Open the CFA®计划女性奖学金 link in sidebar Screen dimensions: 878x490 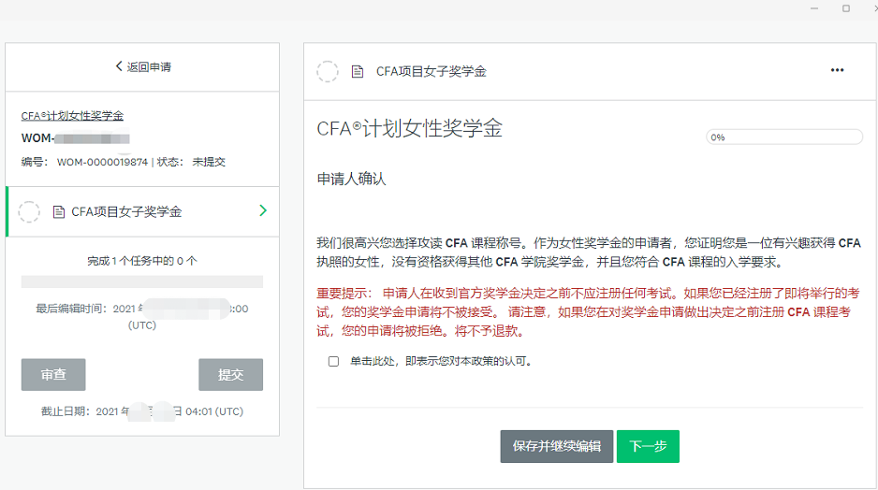(72, 116)
